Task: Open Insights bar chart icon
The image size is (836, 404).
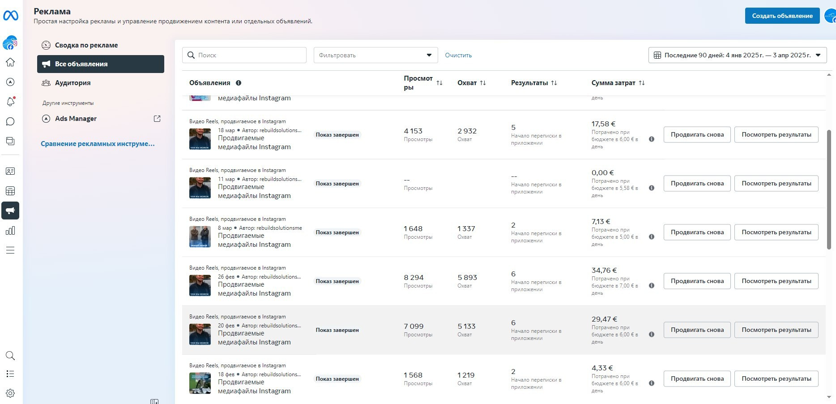Action: 10,231
